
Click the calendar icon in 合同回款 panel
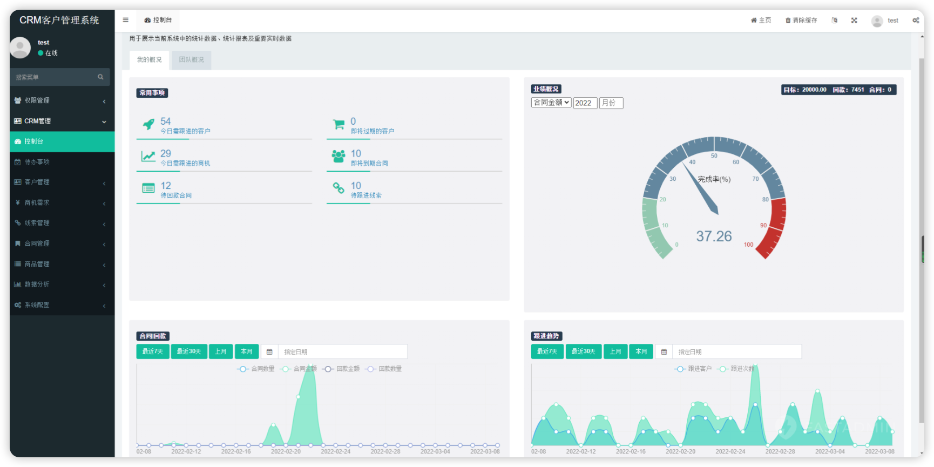coord(269,352)
